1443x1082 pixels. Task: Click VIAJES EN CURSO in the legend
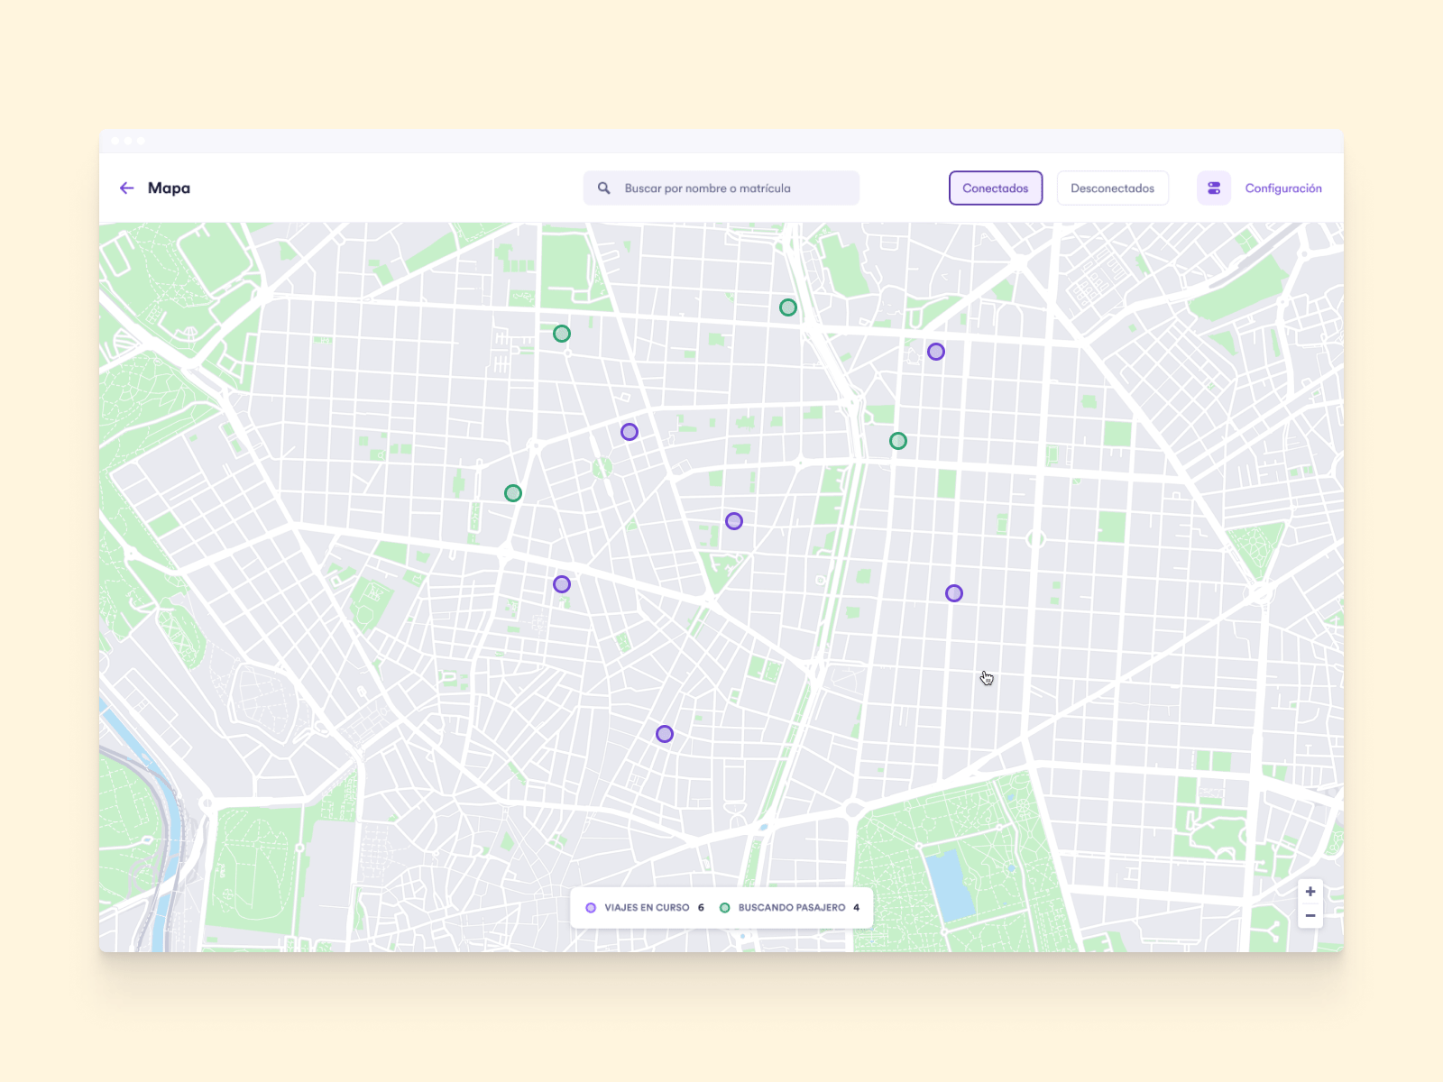[645, 907]
